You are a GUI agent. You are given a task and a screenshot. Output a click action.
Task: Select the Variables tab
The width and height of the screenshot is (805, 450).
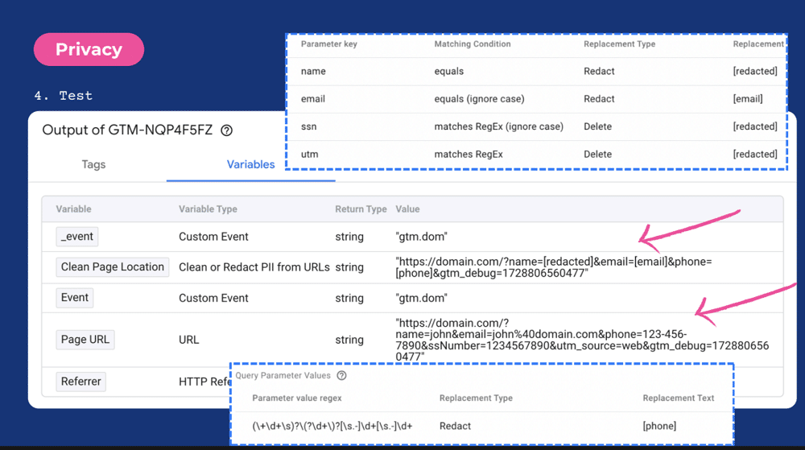250,164
